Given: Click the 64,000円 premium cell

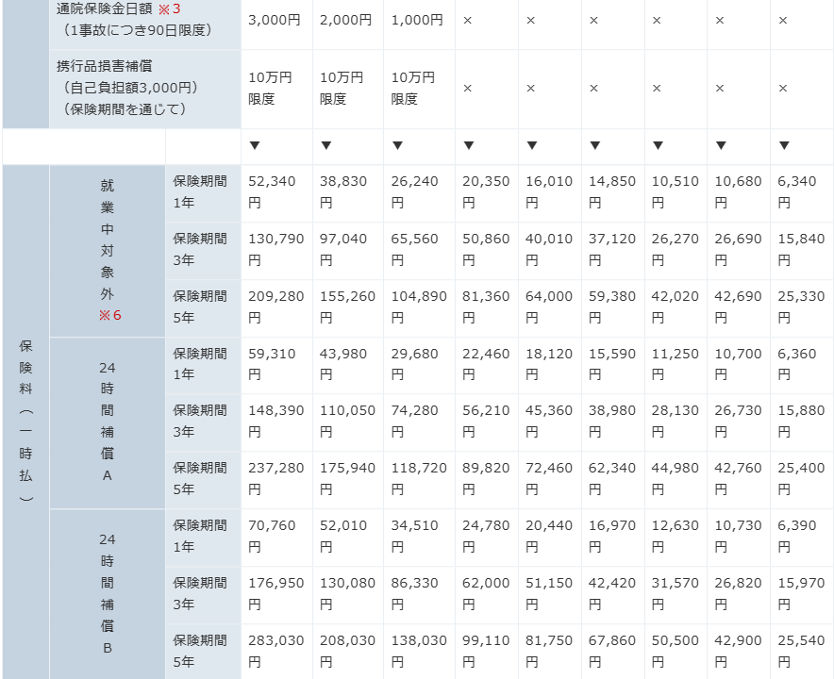Looking at the screenshot, I should point(550,308).
